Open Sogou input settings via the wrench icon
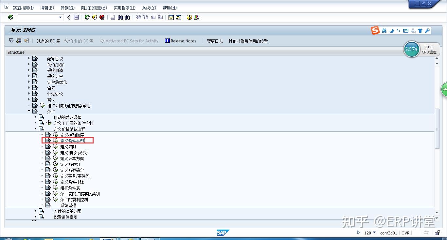The width and height of the screenshot is (447, 240). (x=427, y=30)
